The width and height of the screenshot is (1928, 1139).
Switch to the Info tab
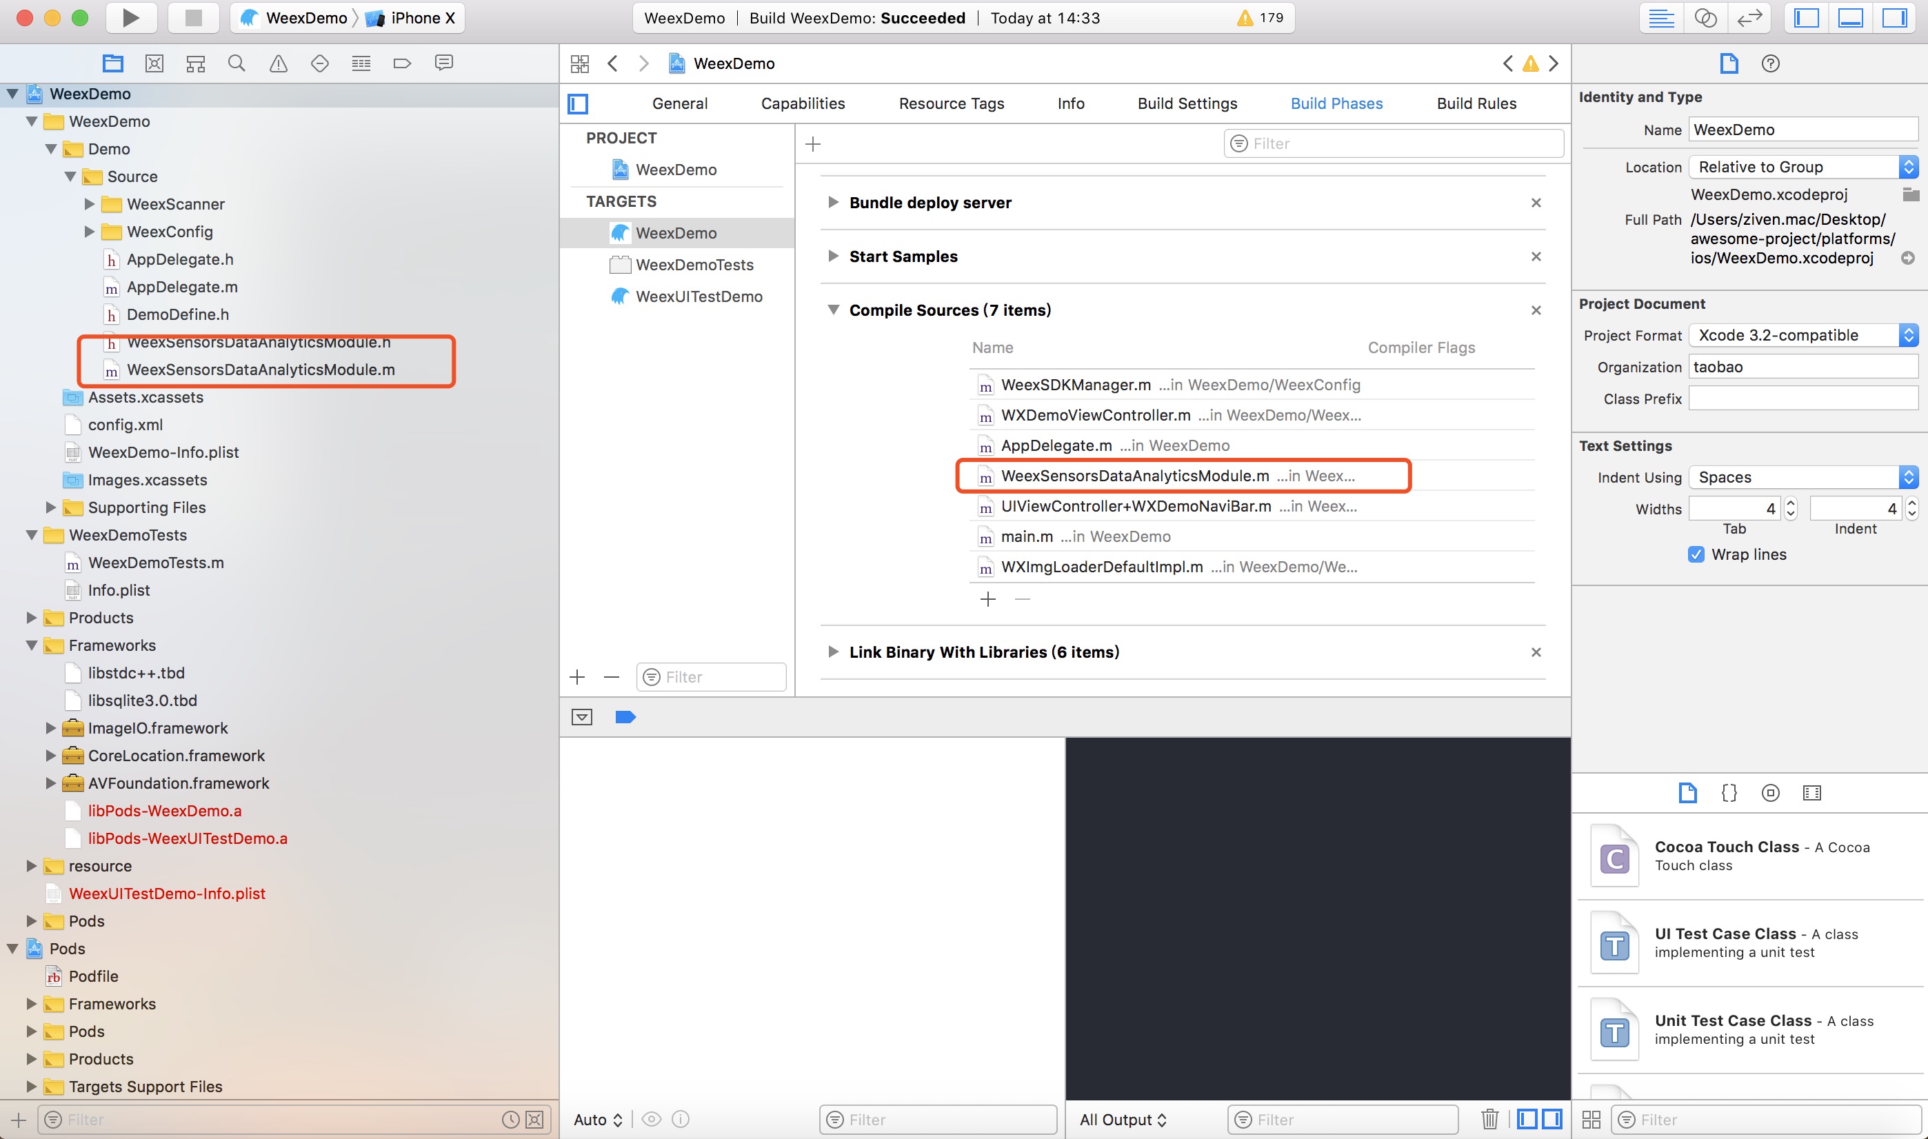click(1071, 103)
